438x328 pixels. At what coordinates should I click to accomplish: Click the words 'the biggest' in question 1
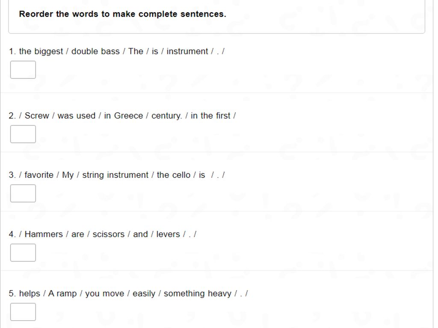[41, 52]
